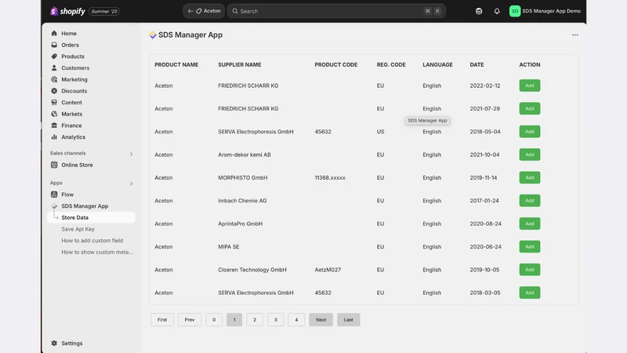Click the US reg. code cell

[380, 132]
